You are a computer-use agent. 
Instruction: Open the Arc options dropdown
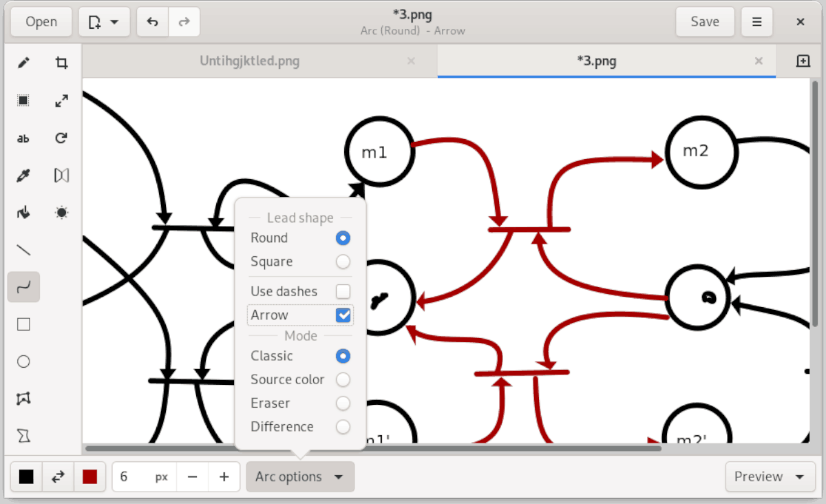point(299,476)
